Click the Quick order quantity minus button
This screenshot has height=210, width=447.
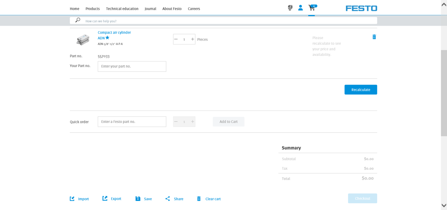click(176, 122)
